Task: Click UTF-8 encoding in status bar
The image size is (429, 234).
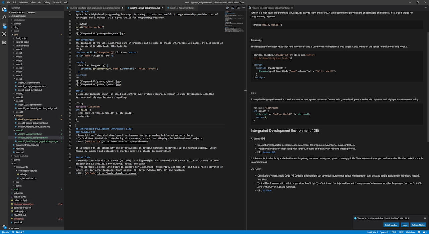Action: click(x=394, y=232)
